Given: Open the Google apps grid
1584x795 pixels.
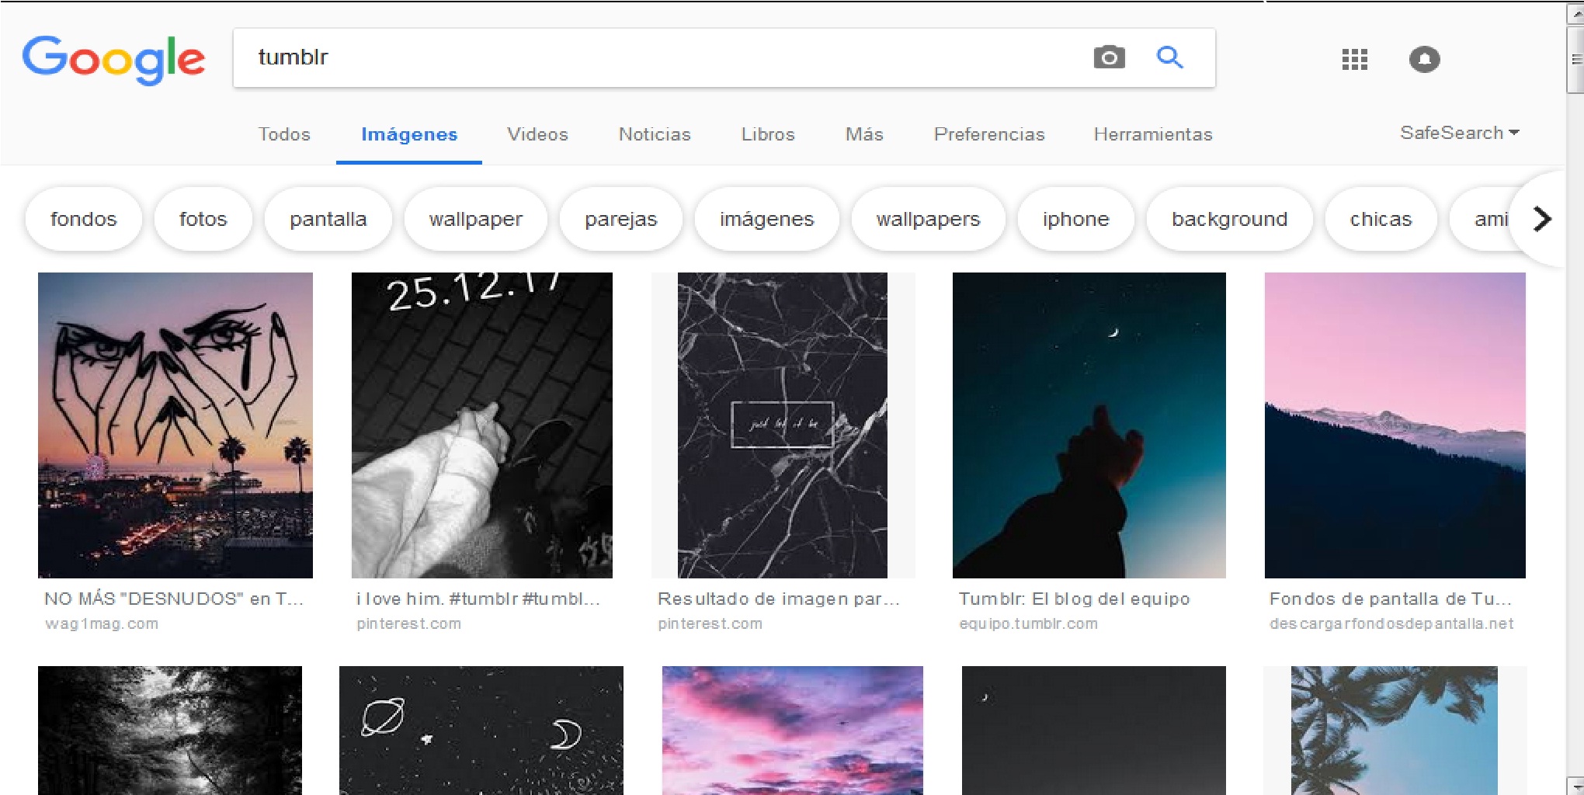Looking at the screenshot, I should coord(1354,59).
